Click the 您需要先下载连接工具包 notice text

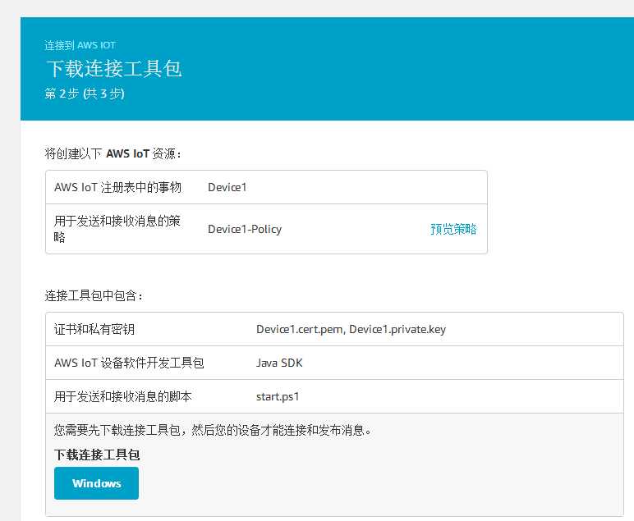click(213, 430)
